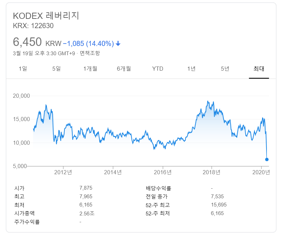Show the 5년 chart period
This screenshot has height=237, width=285.
(224, 69)
